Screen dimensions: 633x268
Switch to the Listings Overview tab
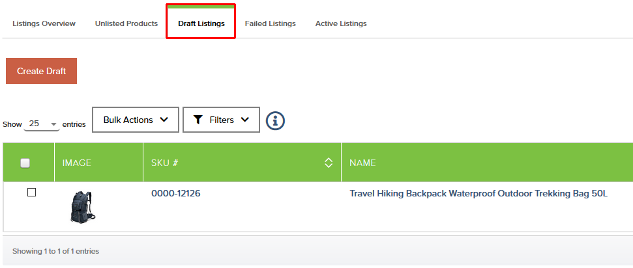coord(44,23)
